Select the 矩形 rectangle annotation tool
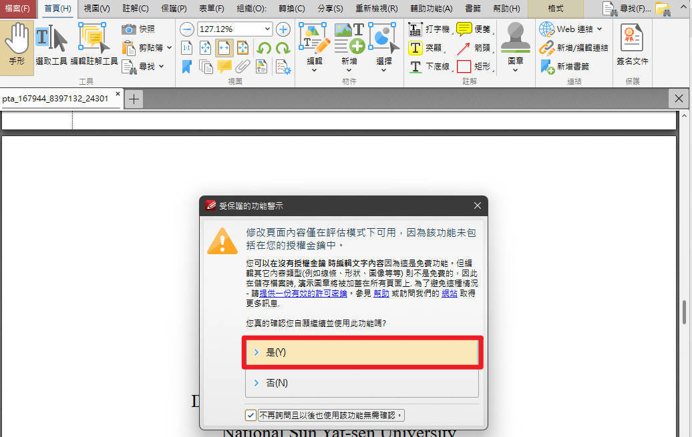Screen dimensions: 692x437 pyautogui.click(x=464, y=67)
